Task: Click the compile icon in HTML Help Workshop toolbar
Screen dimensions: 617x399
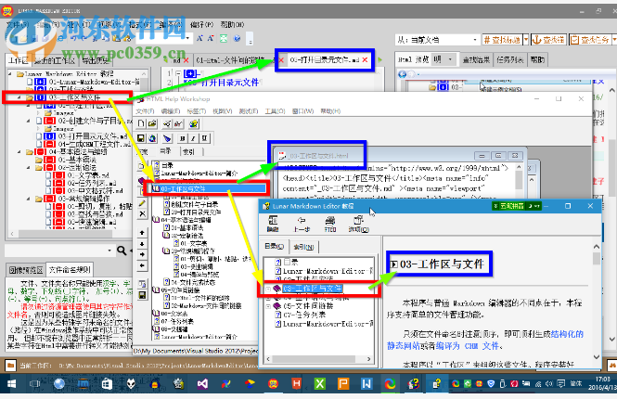Action: coord(167,124)
